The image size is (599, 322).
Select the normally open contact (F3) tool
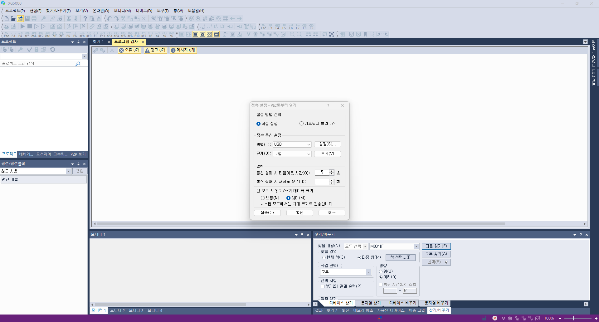(13, 34)
